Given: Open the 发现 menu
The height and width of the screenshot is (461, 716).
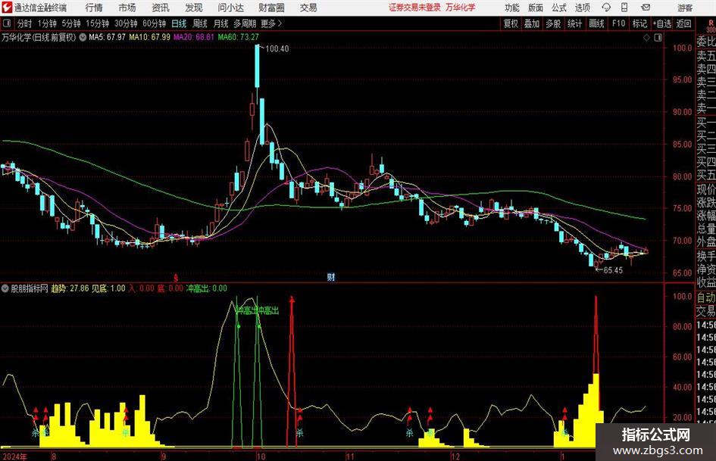Looking at the screenshot, I should (194, 8).
